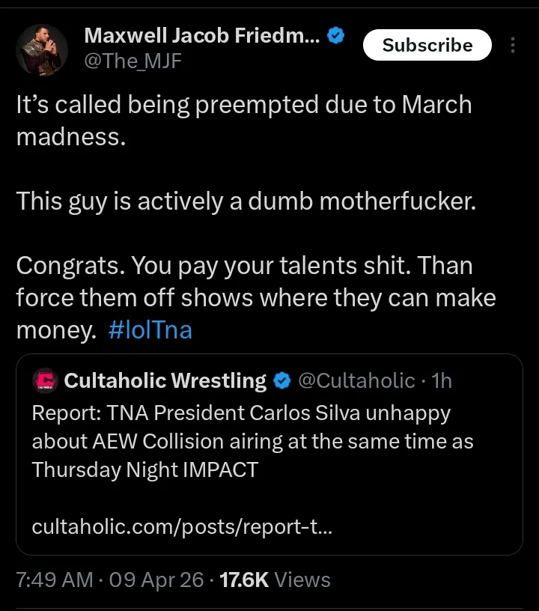This screenshot has height=611, width=539.
Task: Click the Cultaholic Wrestling logo avatar
Action: [x=46, y=381]
